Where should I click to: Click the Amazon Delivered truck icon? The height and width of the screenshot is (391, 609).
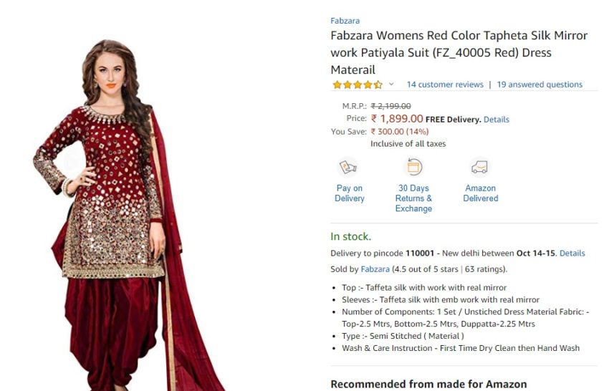click(x=479, y=168)
